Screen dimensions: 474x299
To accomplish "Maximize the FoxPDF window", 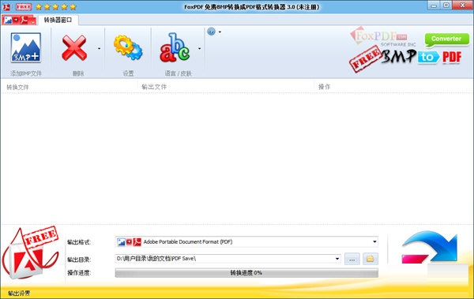I will point(446,6).
